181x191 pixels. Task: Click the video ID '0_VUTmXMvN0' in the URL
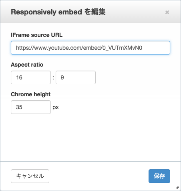pyautogui.click(x=122, y=48)
